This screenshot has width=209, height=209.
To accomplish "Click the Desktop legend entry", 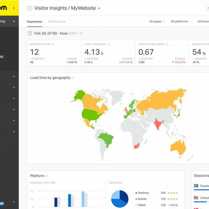I will point(142,193).
